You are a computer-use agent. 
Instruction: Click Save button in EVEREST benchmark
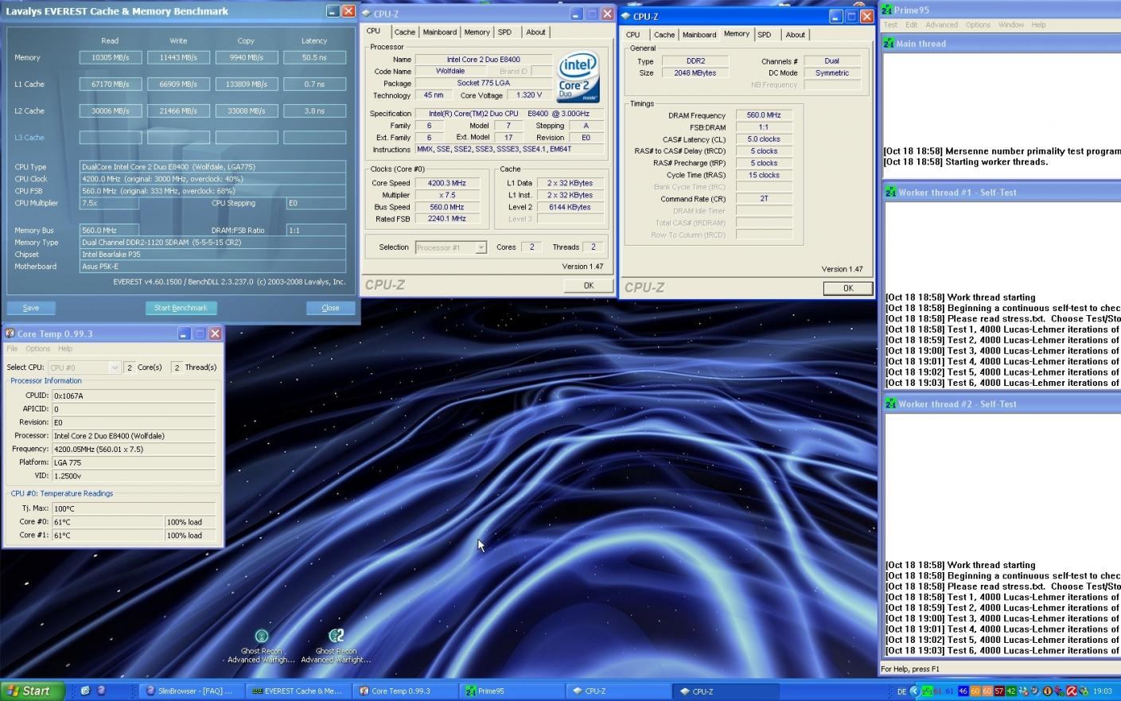[31, 308]
